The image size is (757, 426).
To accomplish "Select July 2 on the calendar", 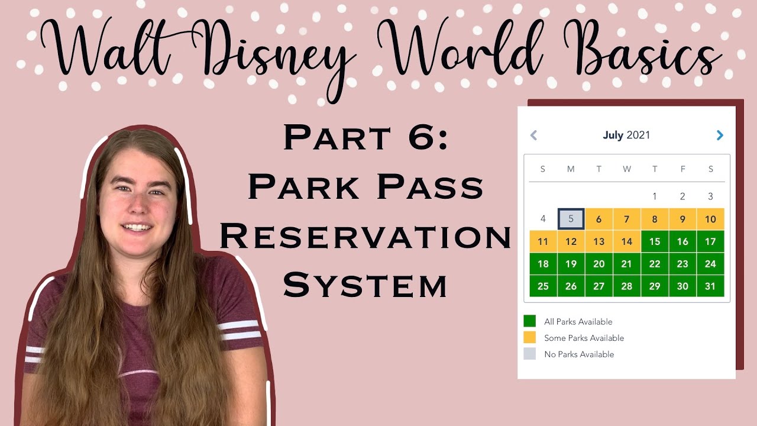I will 682,196.
